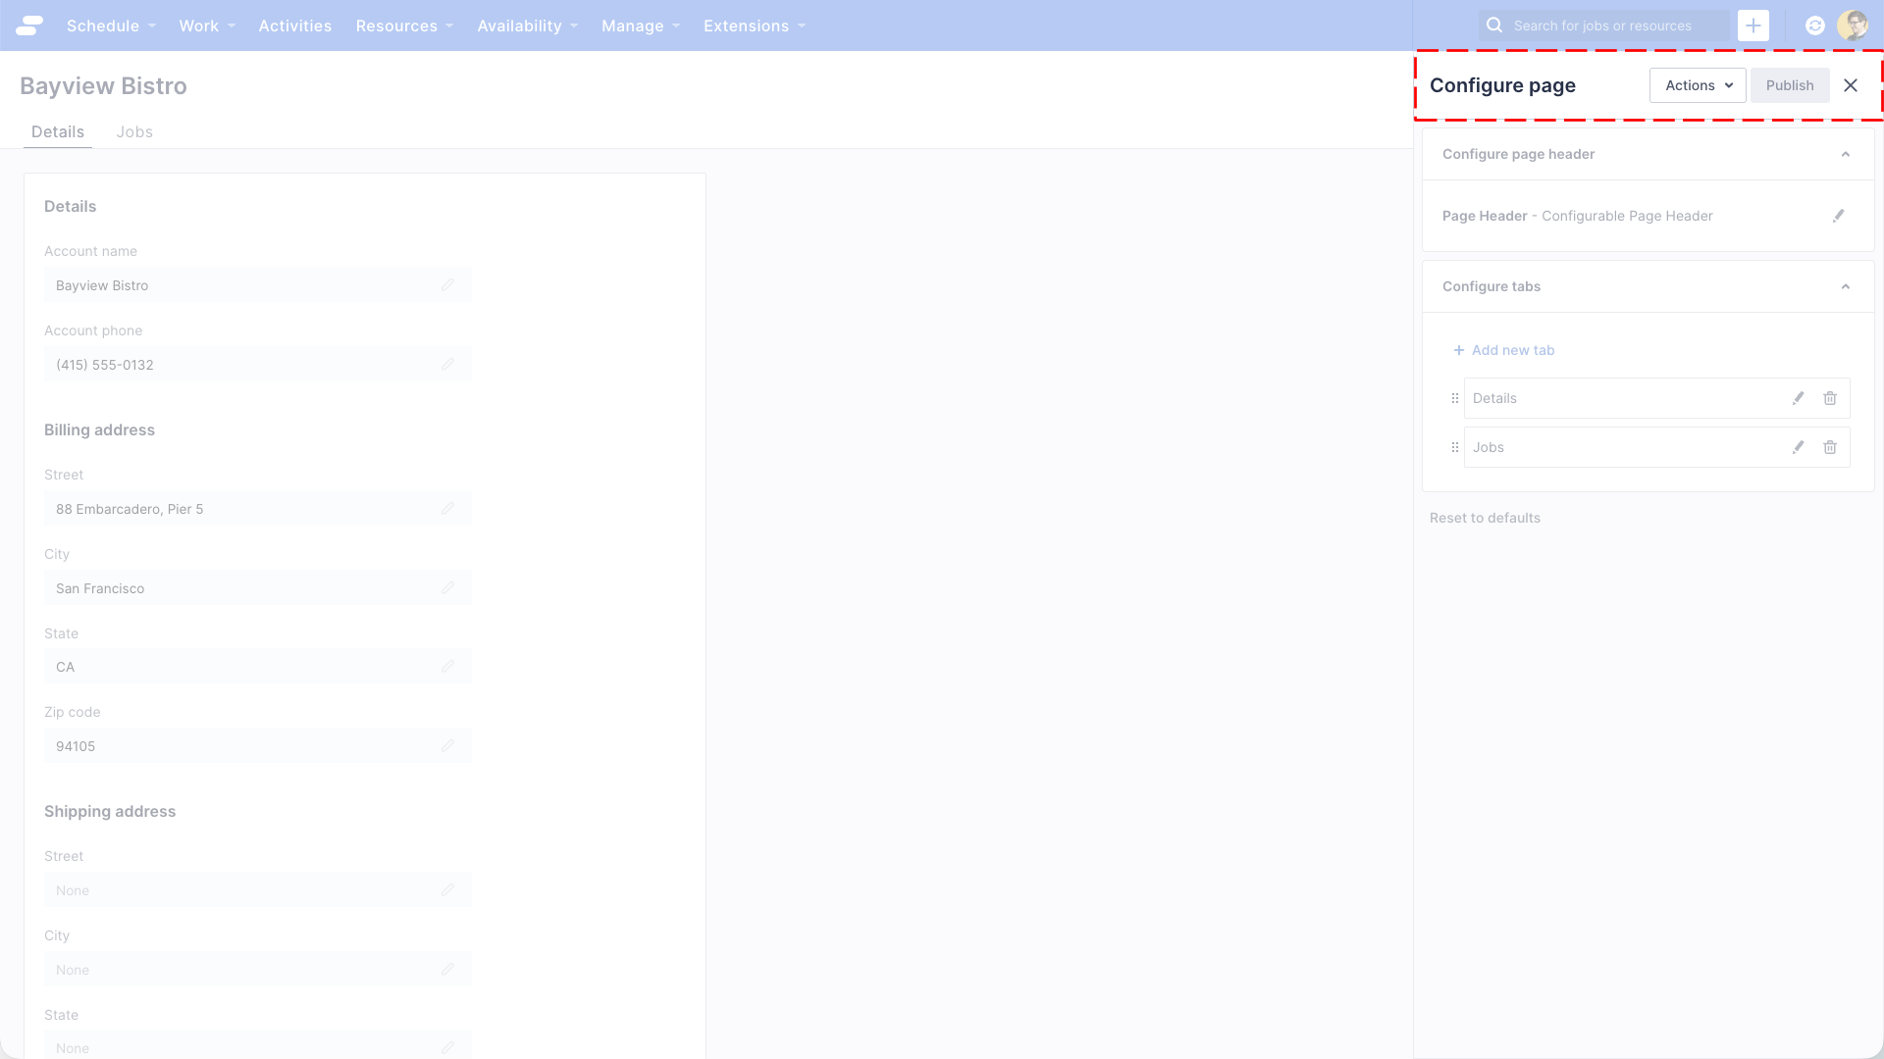Delete the Details tab via trash icon

1831,398
